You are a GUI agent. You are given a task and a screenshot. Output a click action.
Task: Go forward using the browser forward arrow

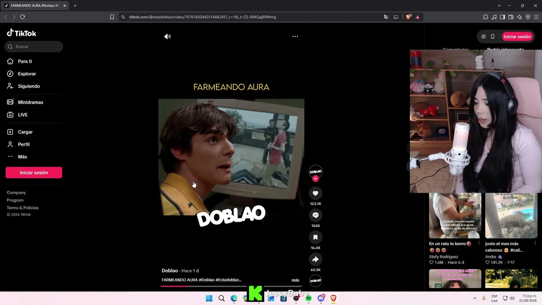14,17
